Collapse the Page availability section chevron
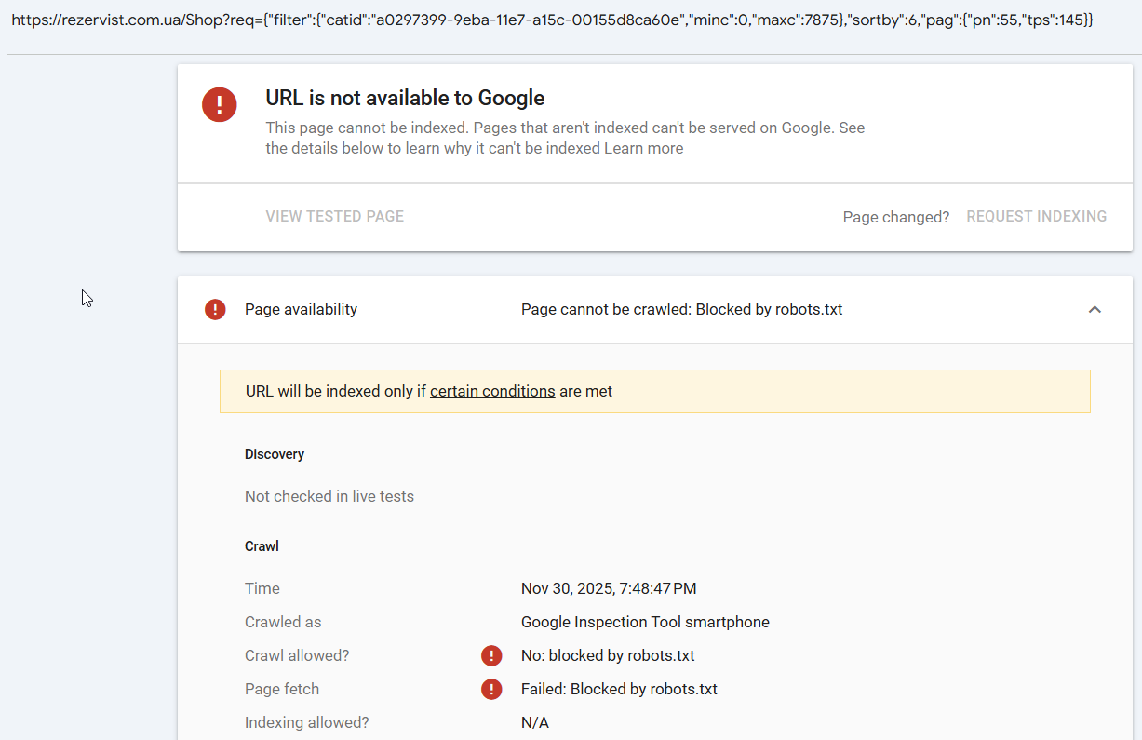This screenshot has width=1142, height=740. pyautogui.click(x=1095, y=309)
